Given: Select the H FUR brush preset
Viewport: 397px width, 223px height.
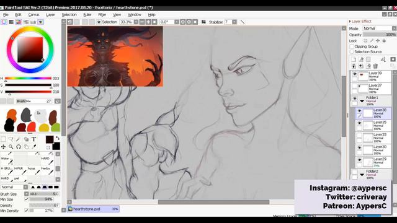Looking at the screenshot, I should (x=20, y=171).
